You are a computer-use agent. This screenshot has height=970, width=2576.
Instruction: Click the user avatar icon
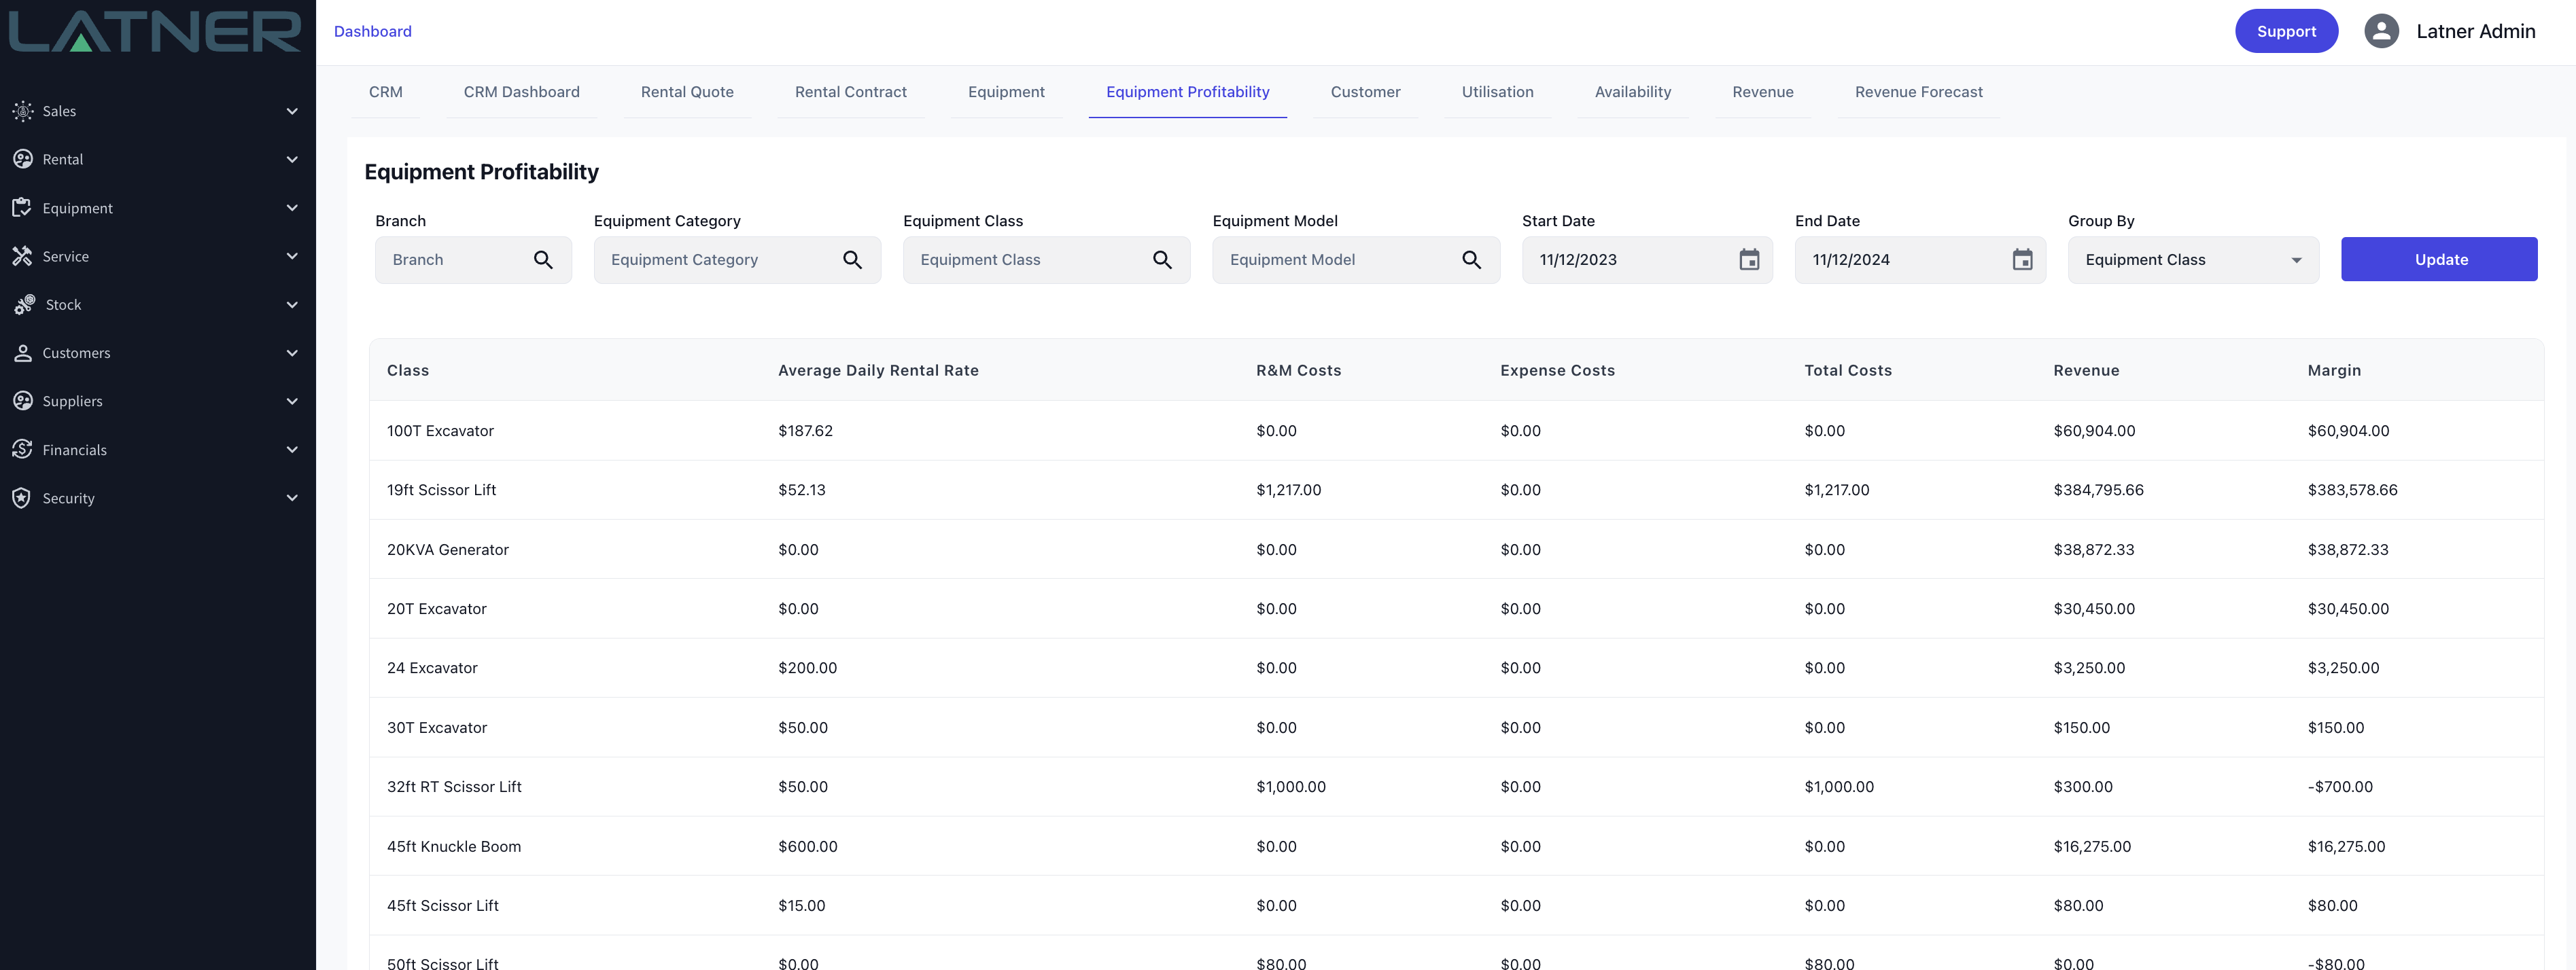(x=2381, y=31)
